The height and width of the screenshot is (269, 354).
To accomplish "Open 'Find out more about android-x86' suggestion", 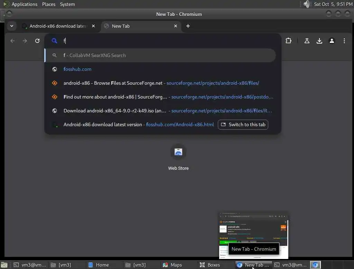I will [160, 97].
